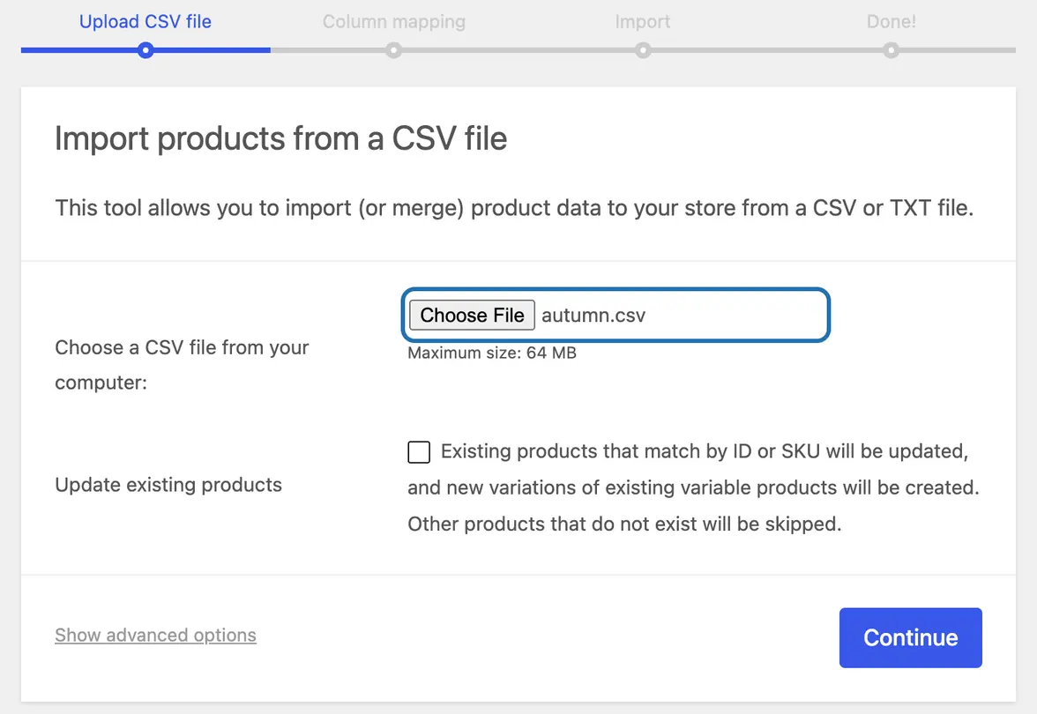Click the Upload CSV file progress dot
The height and width of the screenshot is (714, 1037).
click(145, 50)
